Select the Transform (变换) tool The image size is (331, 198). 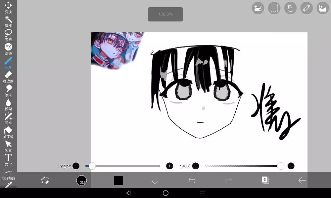(x=8, y=7)
